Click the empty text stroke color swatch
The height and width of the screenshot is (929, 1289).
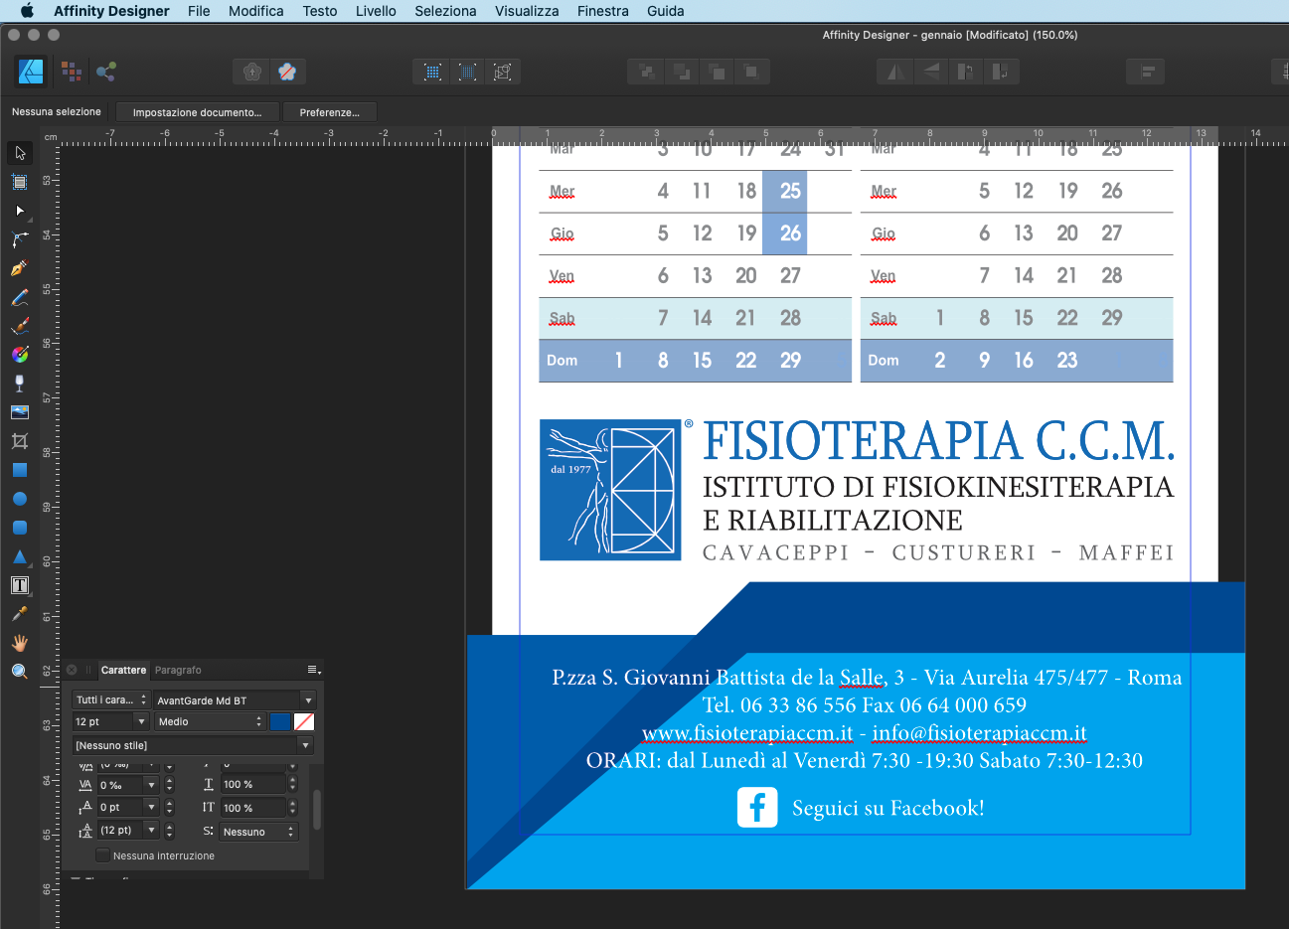pos(304,722)
